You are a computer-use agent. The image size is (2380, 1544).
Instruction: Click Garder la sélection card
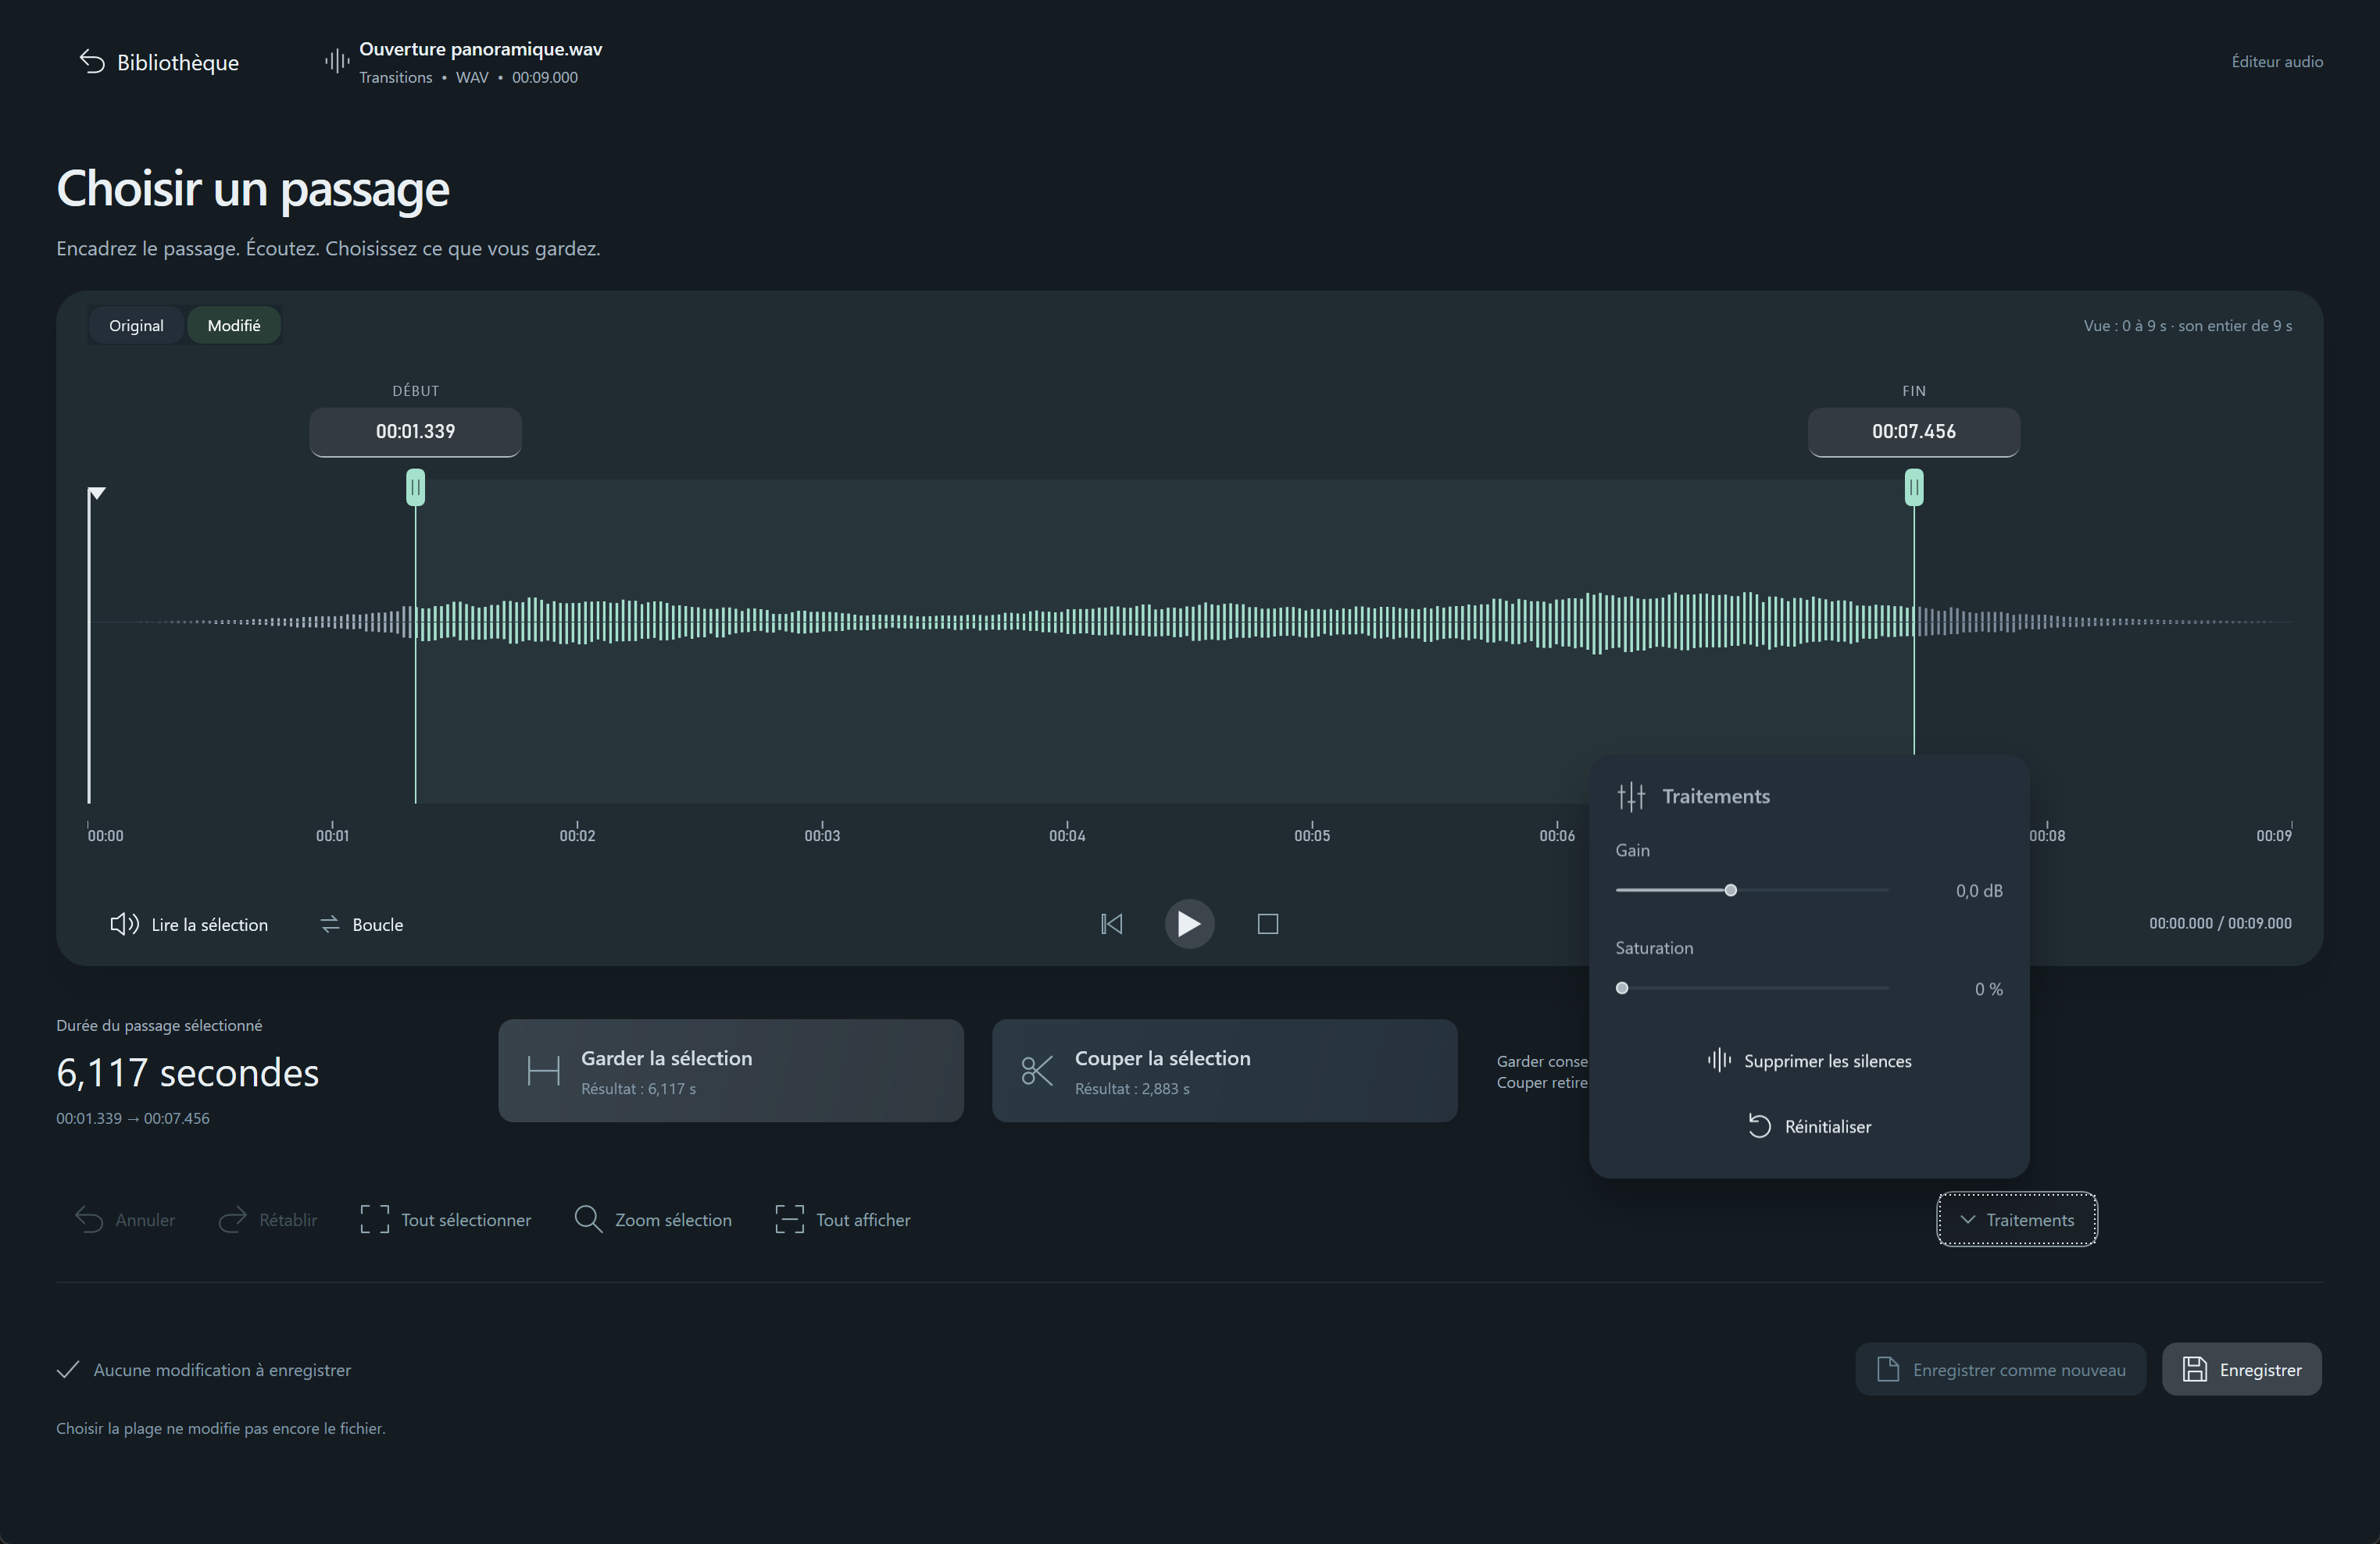731,1070
